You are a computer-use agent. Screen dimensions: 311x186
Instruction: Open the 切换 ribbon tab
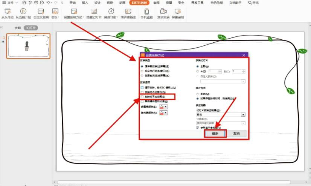tap(110, 3)
